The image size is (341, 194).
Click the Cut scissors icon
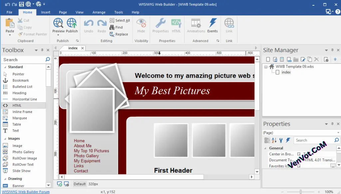pyautogui.click(x=20, y=20)
